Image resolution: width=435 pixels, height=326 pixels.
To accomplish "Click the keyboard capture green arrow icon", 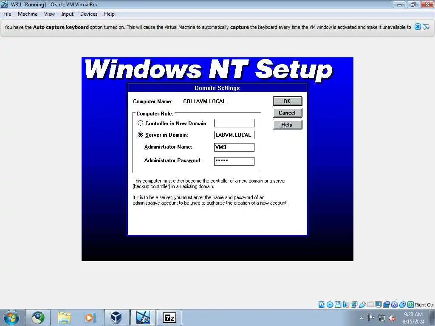I will (411, 305).
